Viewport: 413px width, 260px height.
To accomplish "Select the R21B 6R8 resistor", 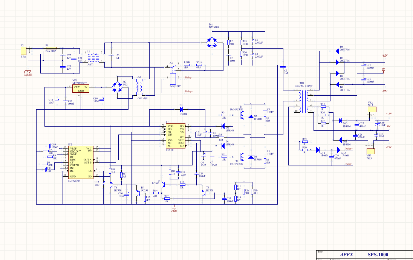I will 187,65.
